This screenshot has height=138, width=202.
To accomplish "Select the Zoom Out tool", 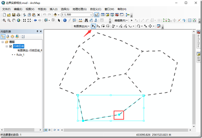I will [9, 20].
